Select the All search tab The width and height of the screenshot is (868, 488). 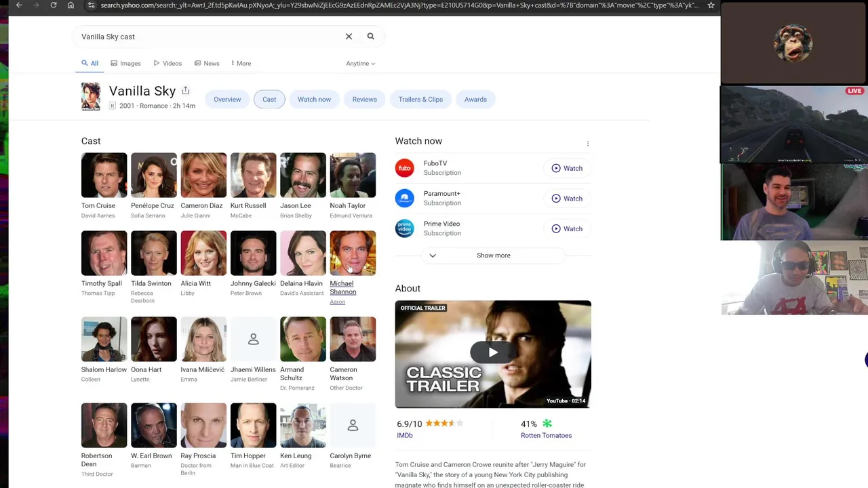(90, 64)
